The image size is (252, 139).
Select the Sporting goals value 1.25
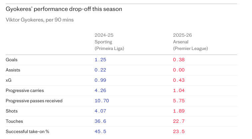[100, 60]
